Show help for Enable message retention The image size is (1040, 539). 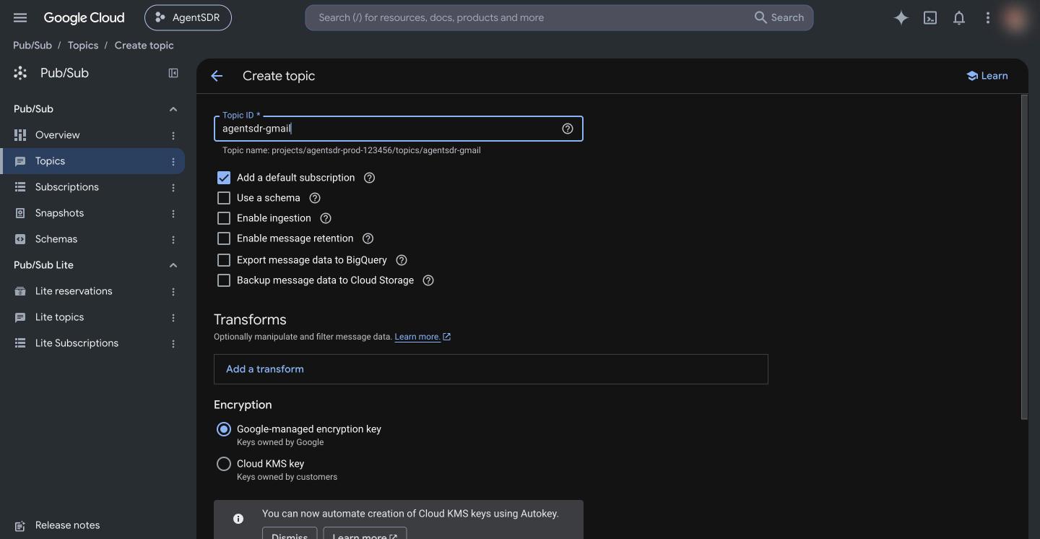[368, 238]
